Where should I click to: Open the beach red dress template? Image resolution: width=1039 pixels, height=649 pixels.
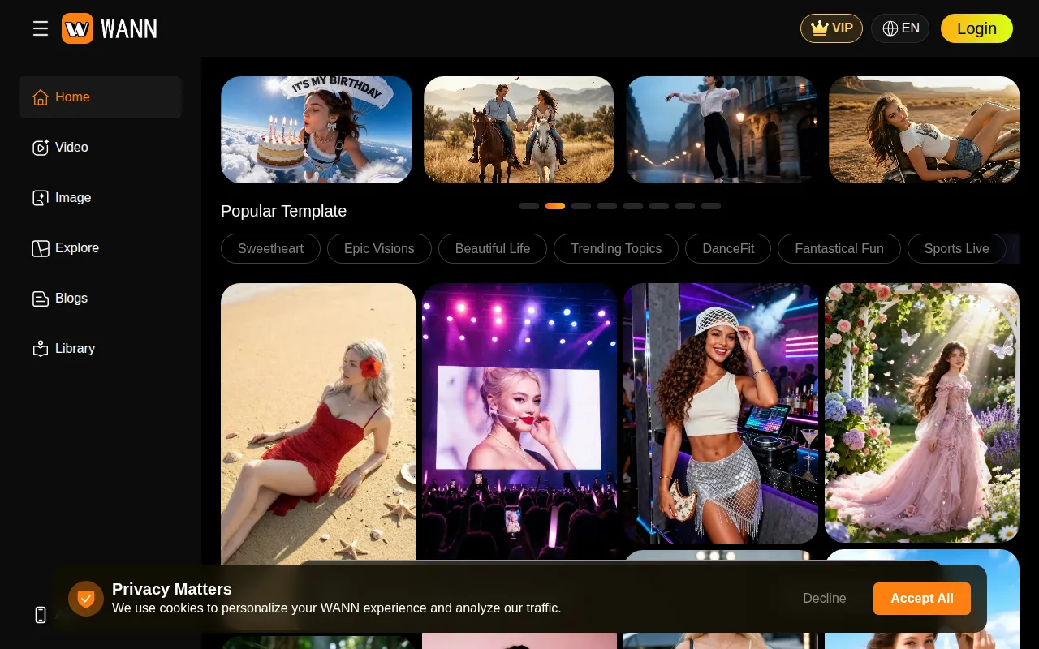click(x=318, y=422)
